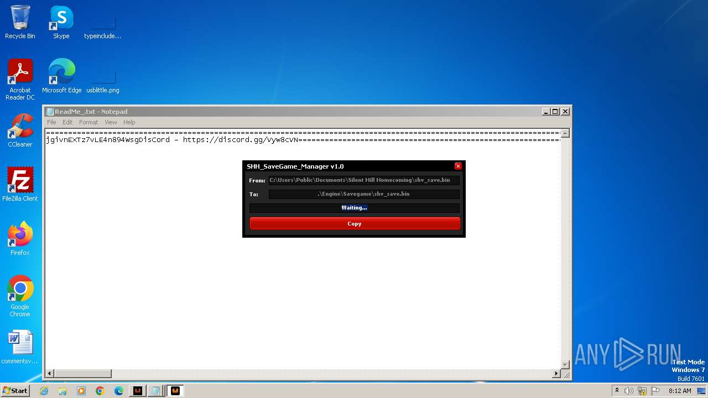Image resolution: width=708 pixels, height=398 pixels.
Task: Select the Firefox desktop icon
Action: (20, 238)
